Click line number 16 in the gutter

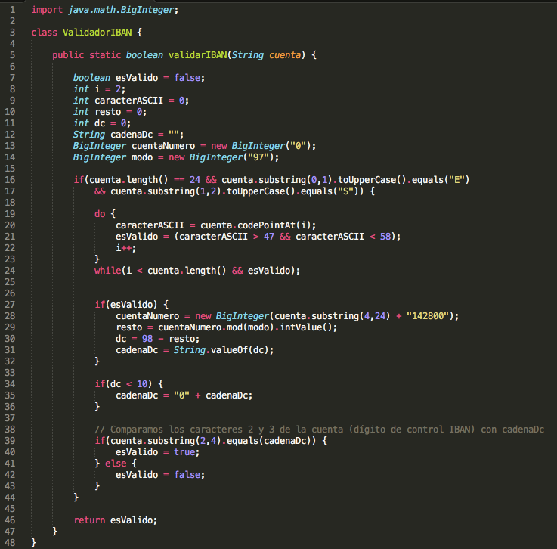point(10,180)
